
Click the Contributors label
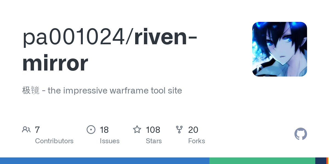coord(54,141)
